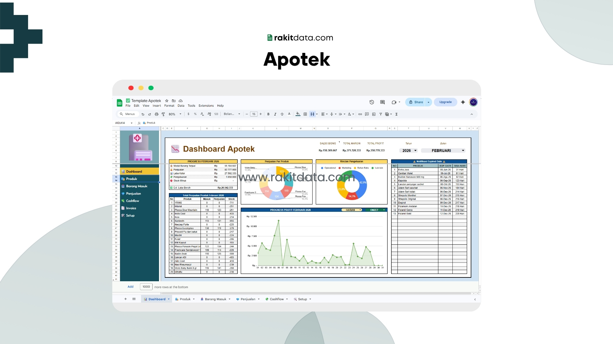This screenshot has width=613, height=344.
Task: Increase font size with plus button
Action: [x=261, y=114]
